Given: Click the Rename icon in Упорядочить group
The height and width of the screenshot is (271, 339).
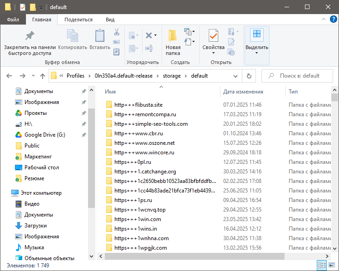Looking at the screenshot, I should [x=149, y=48].
